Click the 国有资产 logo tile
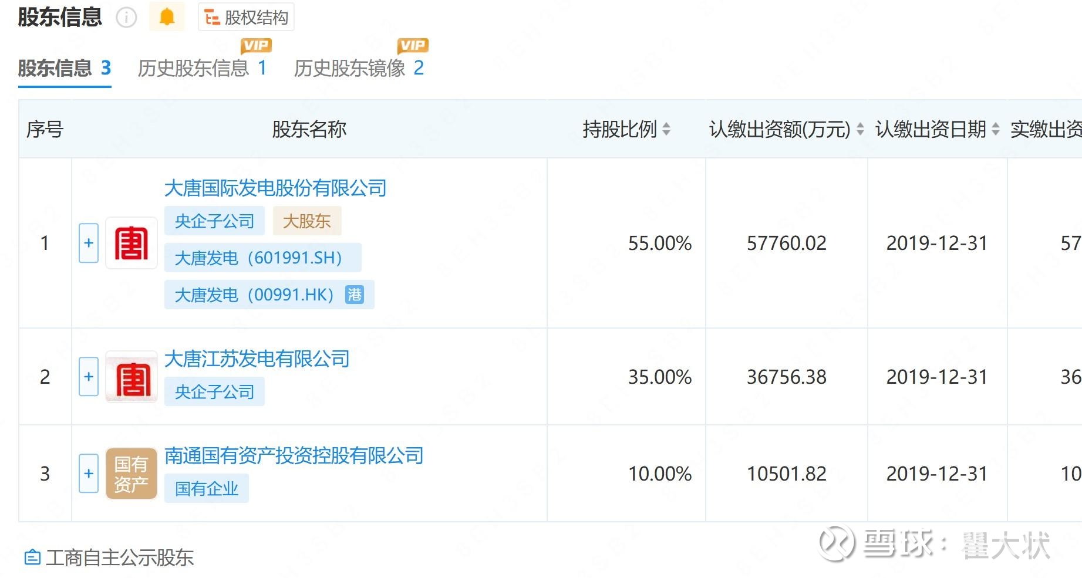 point(132,474)
